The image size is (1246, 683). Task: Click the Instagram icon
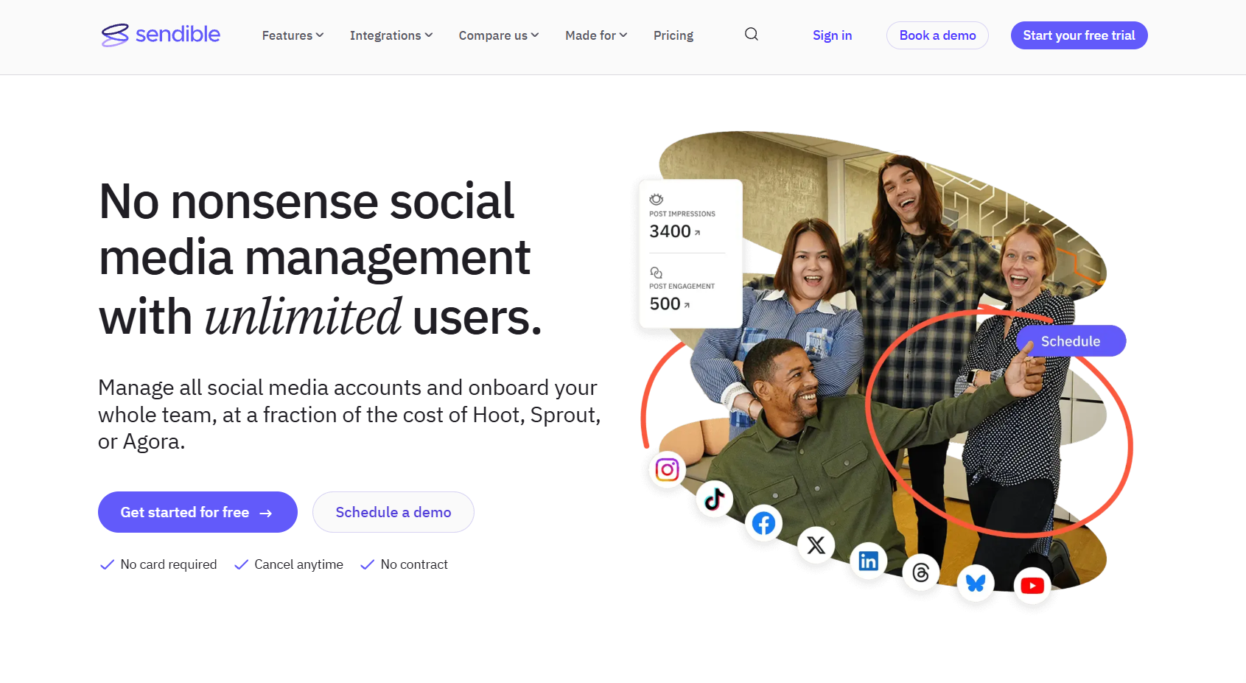[667, 469]
